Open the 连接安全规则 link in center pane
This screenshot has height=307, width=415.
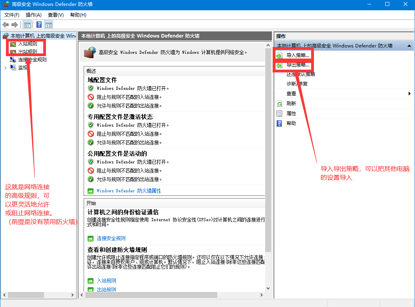click(111, 238)
